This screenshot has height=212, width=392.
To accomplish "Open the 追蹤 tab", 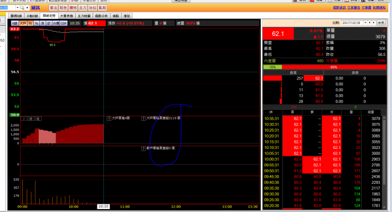I will 116,16.
